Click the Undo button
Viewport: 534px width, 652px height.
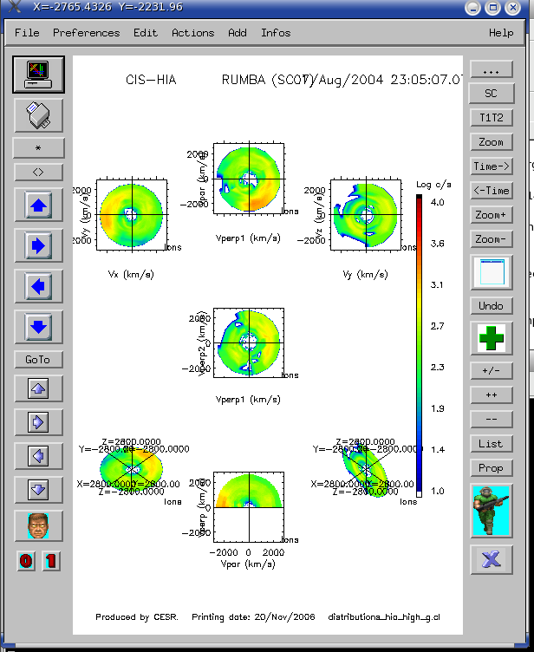pos(491,305)
